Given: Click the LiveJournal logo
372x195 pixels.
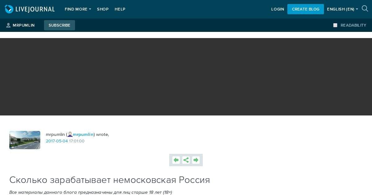Looking at the screenshot, I should 30,9.
